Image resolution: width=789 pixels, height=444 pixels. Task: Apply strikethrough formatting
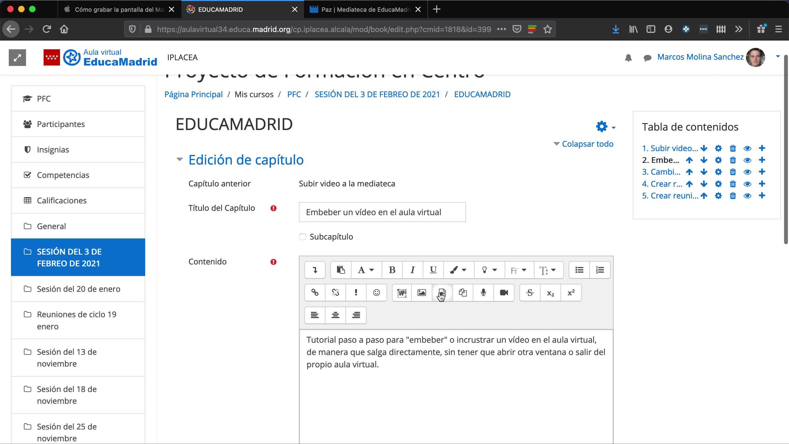530,293
